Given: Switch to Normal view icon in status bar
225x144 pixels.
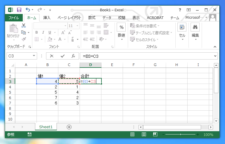Looking at the screenshot, I should [x=132, y=134].
